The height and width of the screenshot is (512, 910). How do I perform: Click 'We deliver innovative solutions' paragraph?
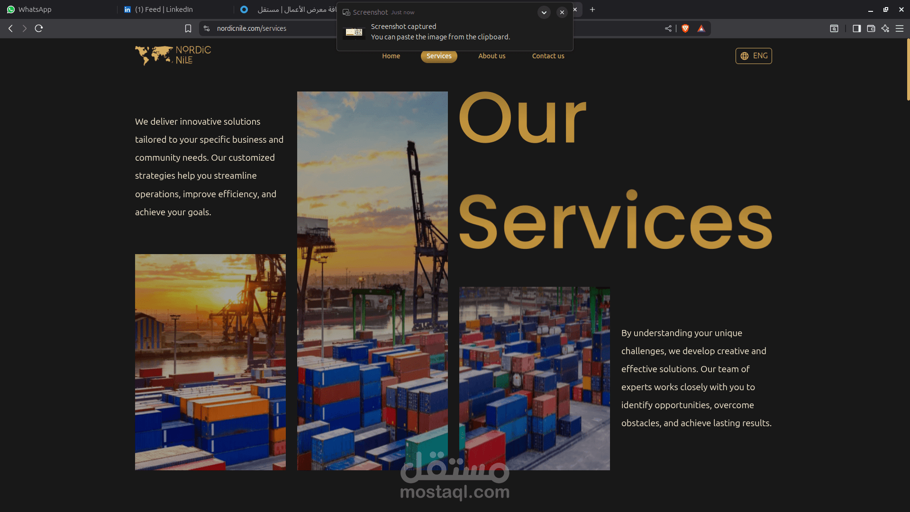tap(209, 167)
